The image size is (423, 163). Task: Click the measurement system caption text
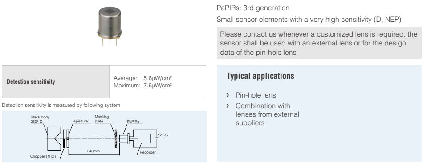coord(61,105)
